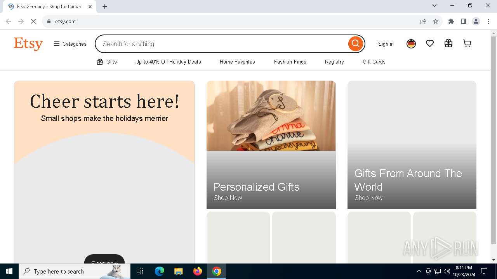Open Task View on taskbar
The width and height of the screenshot is (497, 279).
(x=140, y=271)
